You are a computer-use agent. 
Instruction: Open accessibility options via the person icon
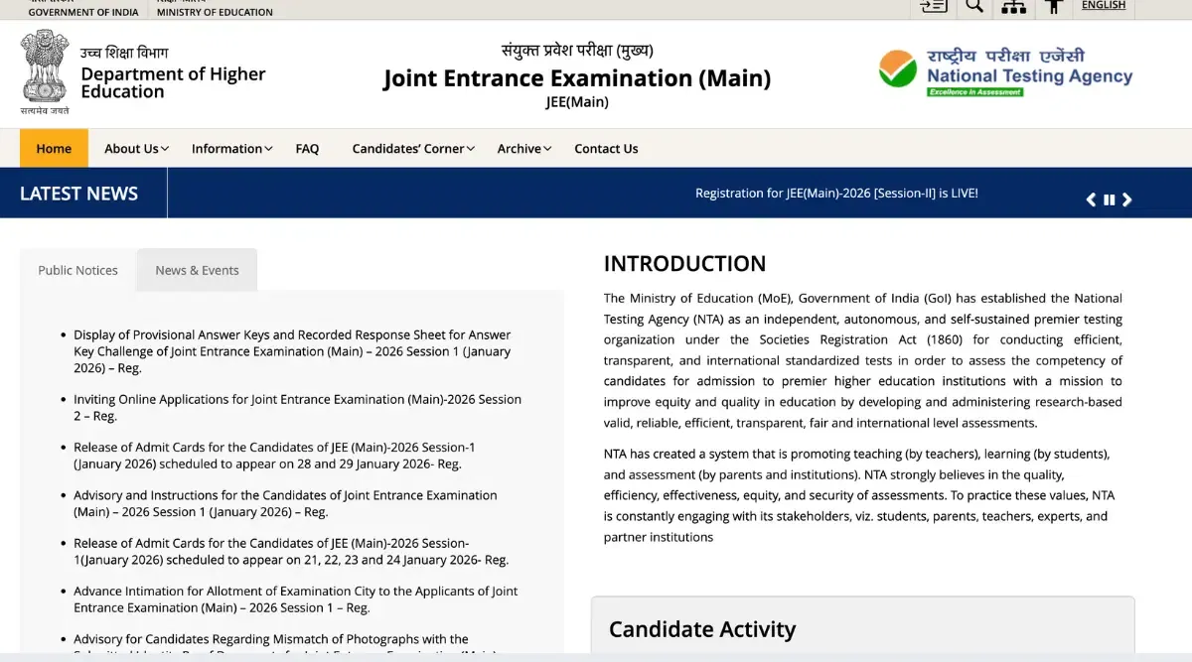click(1054, 6)
